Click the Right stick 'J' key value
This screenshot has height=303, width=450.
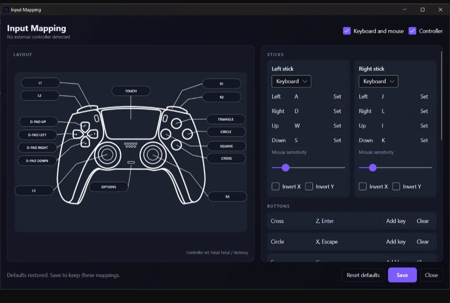(382, 97)
